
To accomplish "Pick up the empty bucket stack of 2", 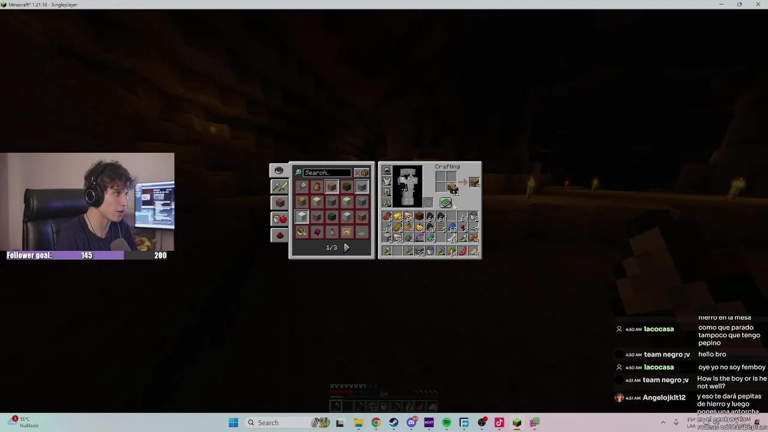I will coord(473,216).
